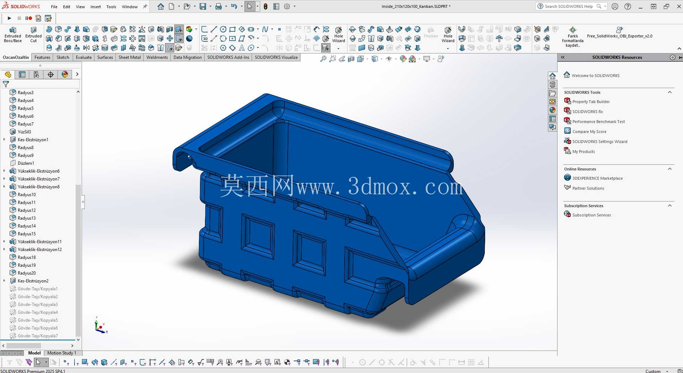The height and width of the screenshot is (373, 683).
Task: Click Zoom to Fit in heads-up view toolbar
Action: pos(323,59)
